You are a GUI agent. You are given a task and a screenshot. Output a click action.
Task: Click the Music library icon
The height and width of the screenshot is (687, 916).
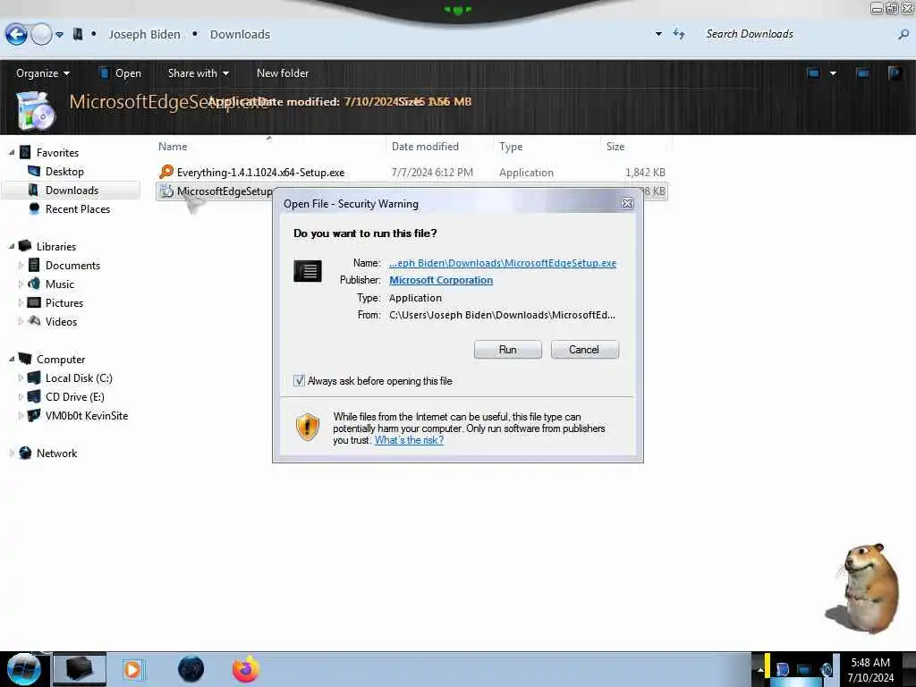click(x=34, y=284)
